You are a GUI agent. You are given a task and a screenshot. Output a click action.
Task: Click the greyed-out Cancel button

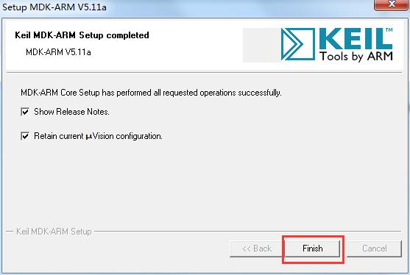pyautogui.click(x=374, y=249)
